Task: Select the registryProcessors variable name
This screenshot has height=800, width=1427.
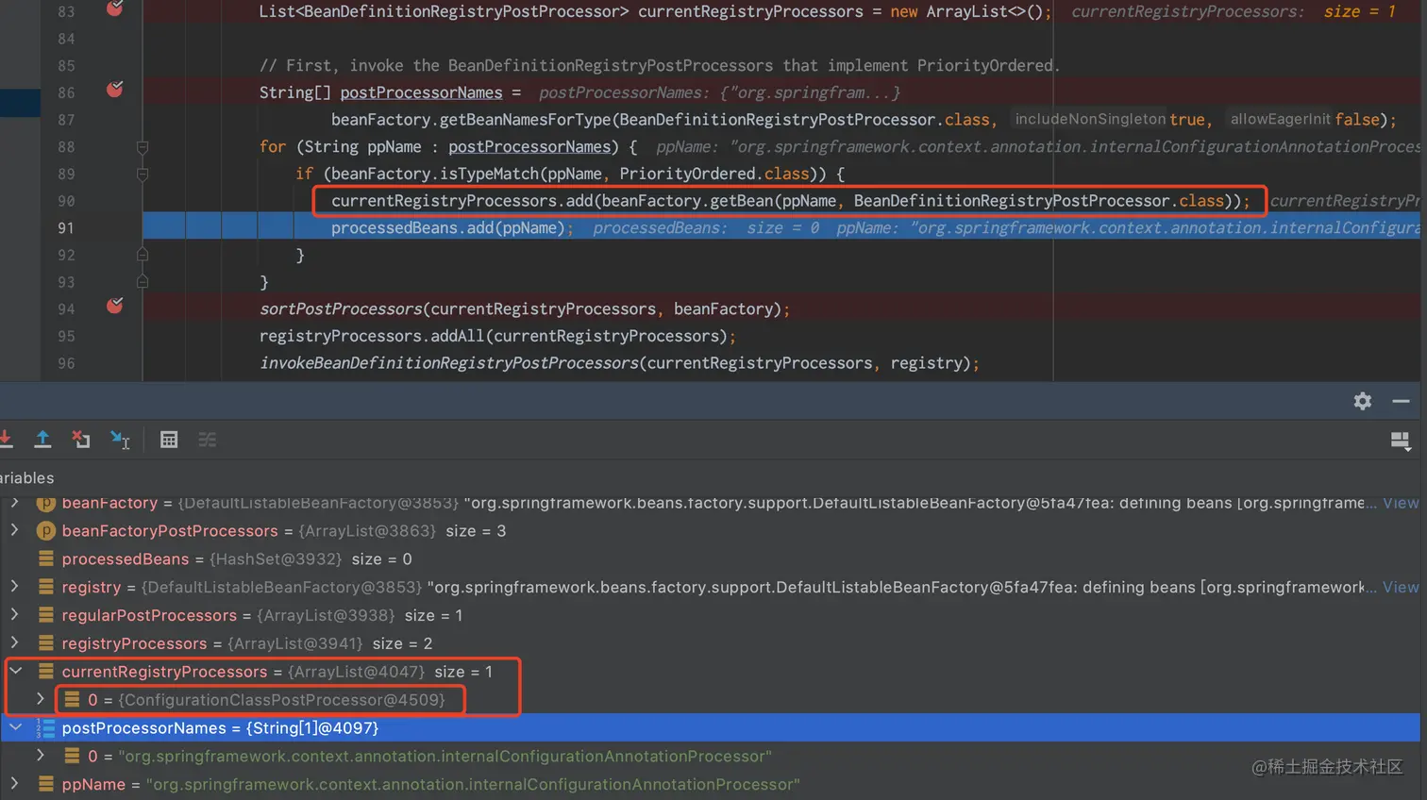Action: coord(134,643)
